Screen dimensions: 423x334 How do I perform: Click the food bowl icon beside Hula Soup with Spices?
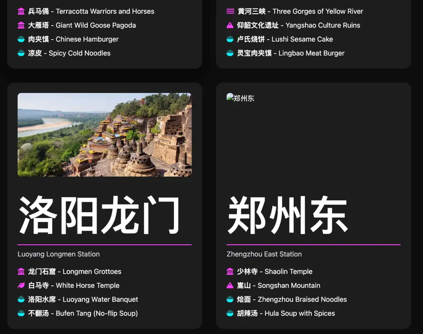(x=230, y=314)
